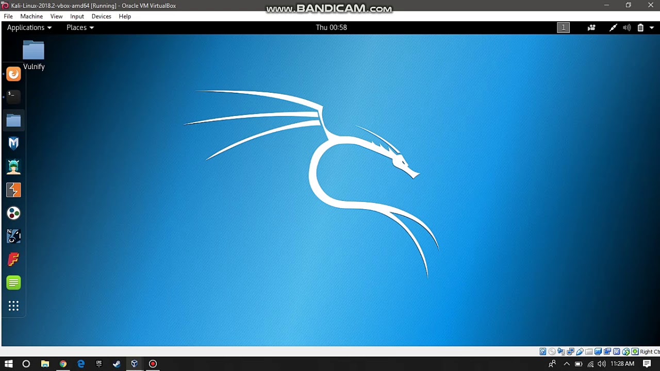Click the VirtualBox CPU indicator

pos(617,351)
